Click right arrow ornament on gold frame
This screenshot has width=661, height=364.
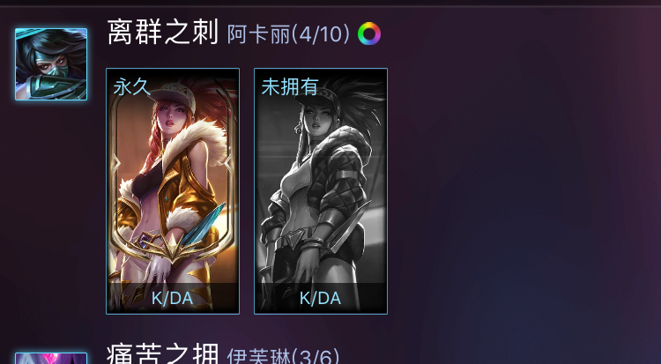228,163
